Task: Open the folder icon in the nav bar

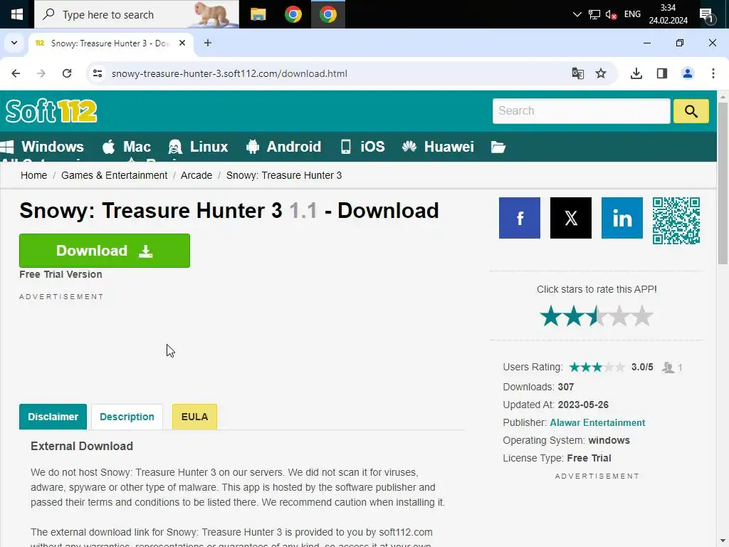Action: (x=498, y=147)
